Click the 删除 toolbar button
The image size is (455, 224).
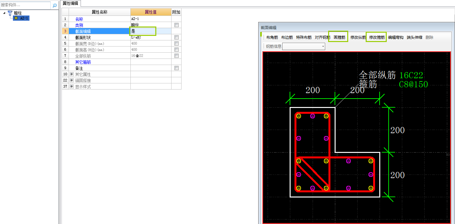429,37
